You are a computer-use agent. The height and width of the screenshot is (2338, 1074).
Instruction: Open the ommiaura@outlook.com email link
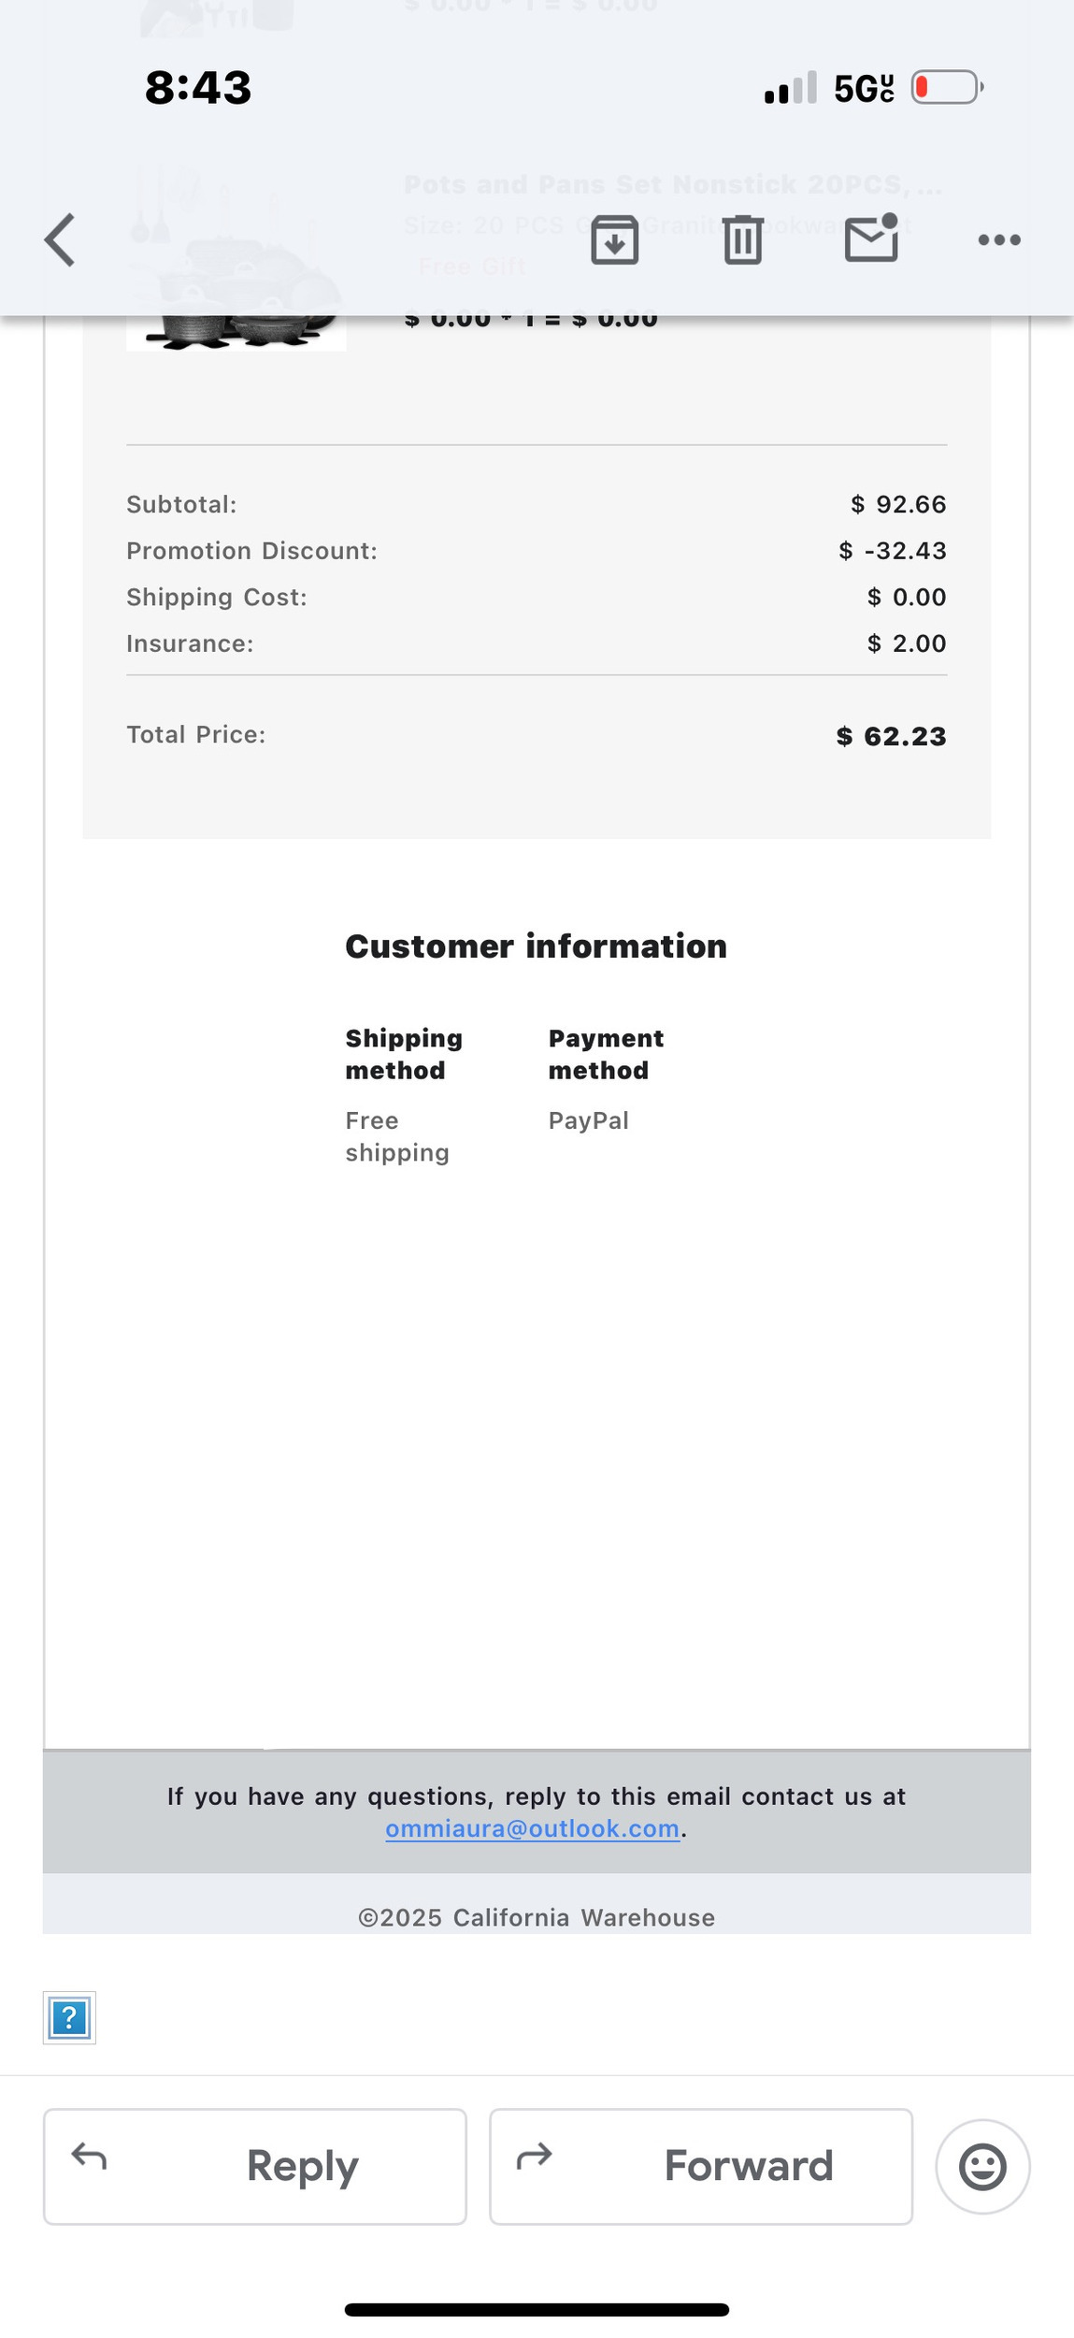click(532, 1828)
